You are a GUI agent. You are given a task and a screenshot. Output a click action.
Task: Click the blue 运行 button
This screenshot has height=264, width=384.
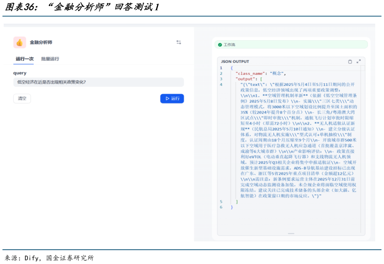pyautogui.click(x=172, y=98)
